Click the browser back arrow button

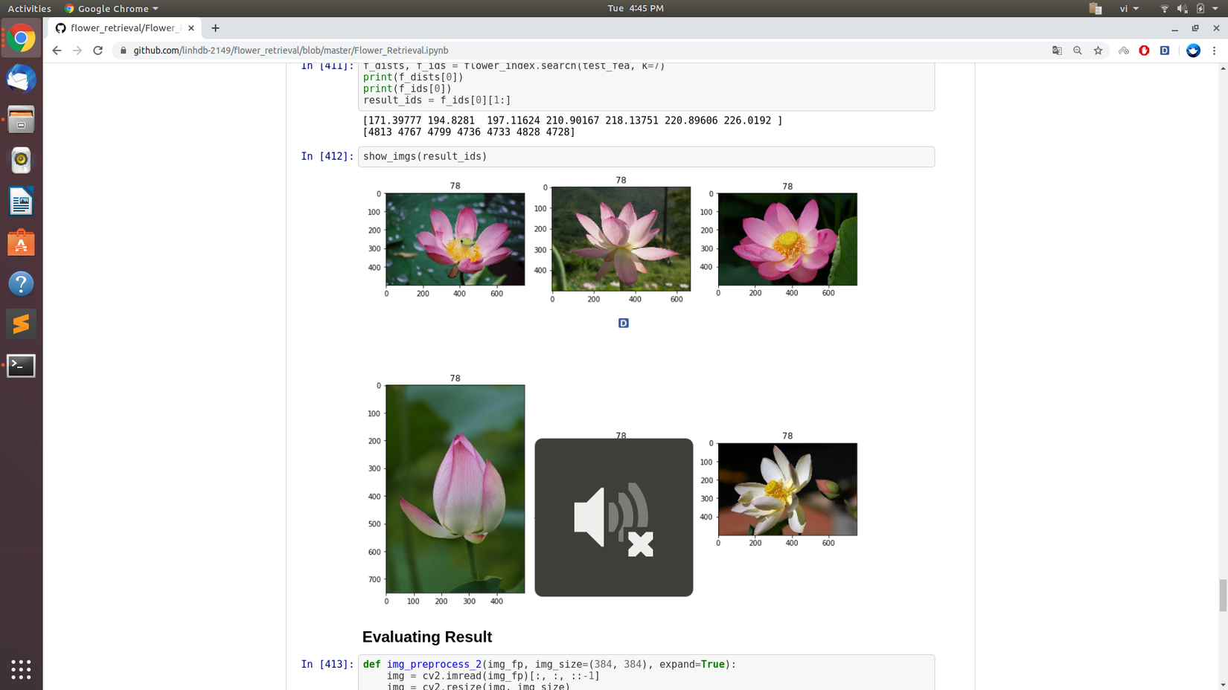point(57,51)
